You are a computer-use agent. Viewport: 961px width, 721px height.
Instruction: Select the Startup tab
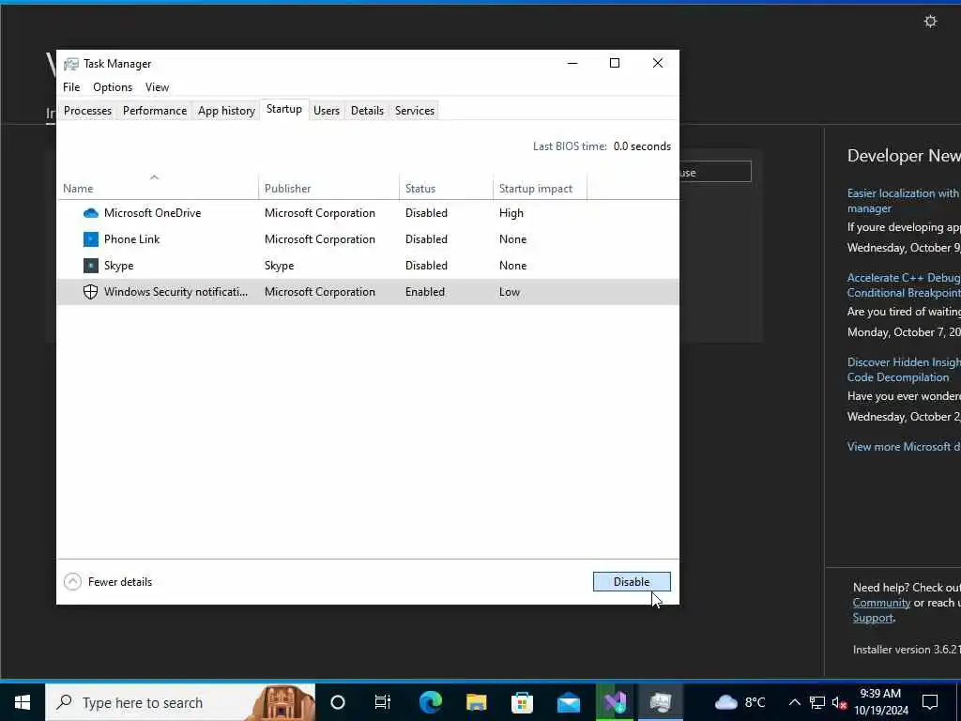(283, 109)
